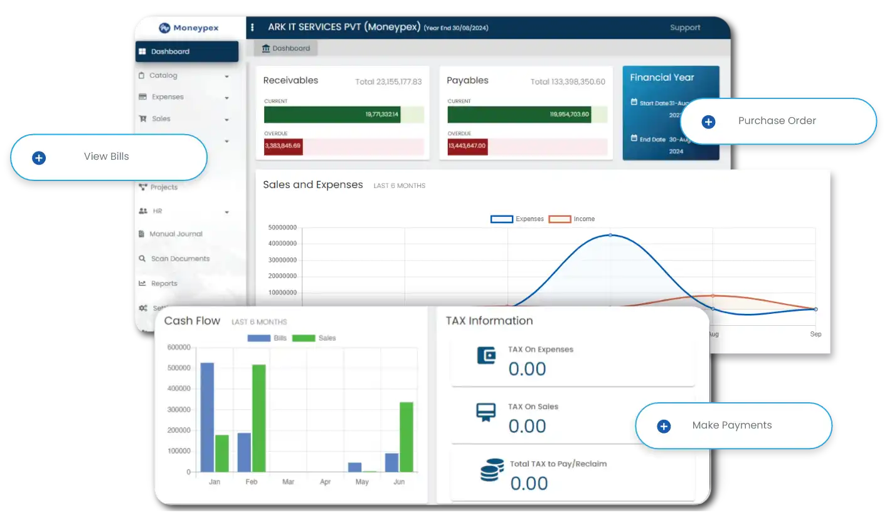Toggle the Income series in chart legend
The image size is (887, 520).
pos(560,219)
